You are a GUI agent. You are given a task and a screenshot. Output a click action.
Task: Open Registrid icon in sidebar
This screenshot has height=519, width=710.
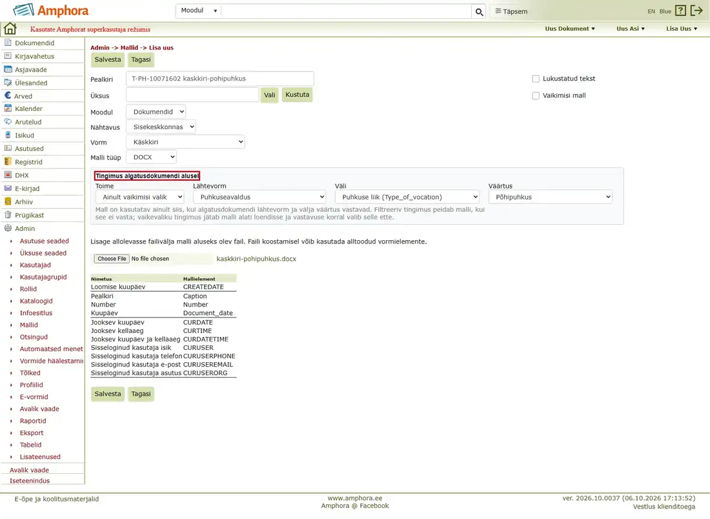pyautogui.click(x=8, y=161)
